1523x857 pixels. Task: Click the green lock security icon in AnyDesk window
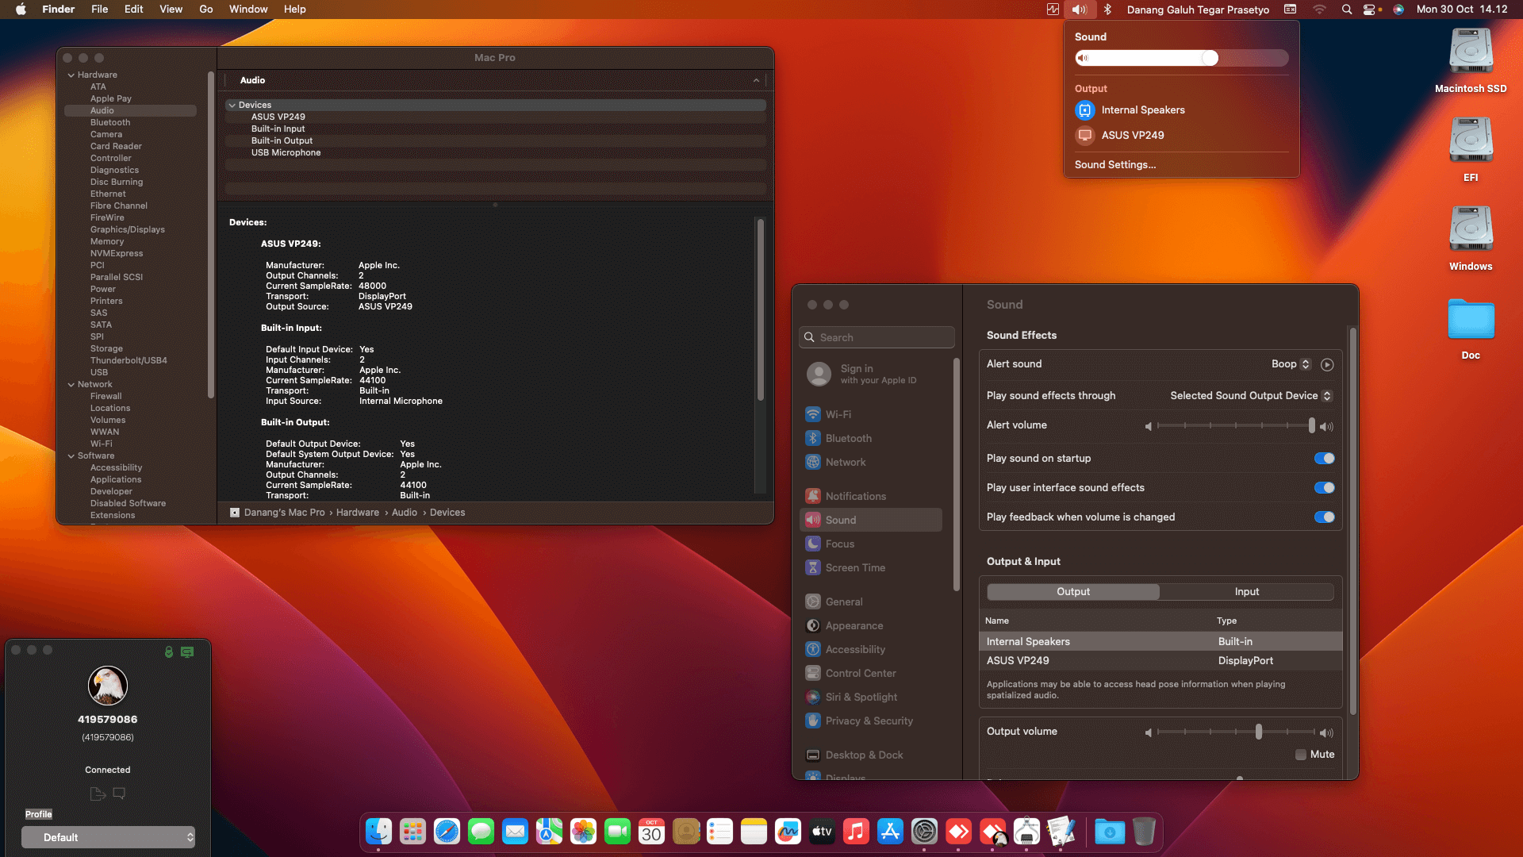[x=169, y=651]
